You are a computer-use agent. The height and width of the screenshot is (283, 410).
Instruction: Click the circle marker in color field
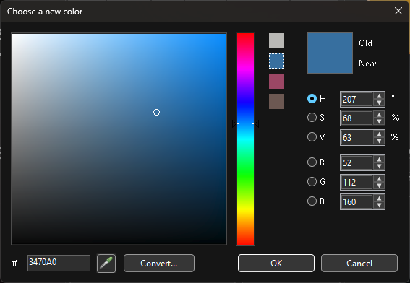(x=156, y=112)
